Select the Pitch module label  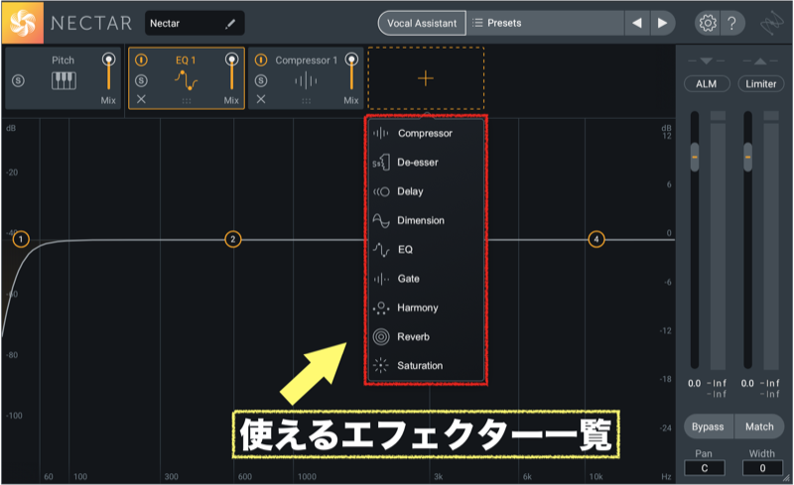pyautogui.click(x=63, y=61)
